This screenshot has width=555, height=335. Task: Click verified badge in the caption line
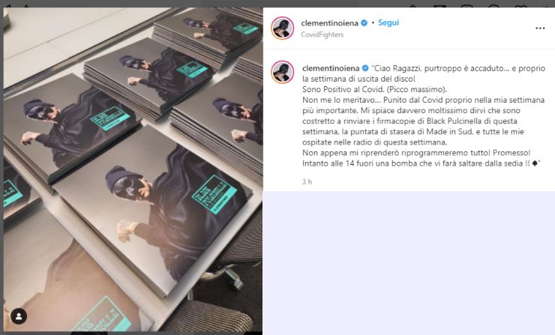365,68
